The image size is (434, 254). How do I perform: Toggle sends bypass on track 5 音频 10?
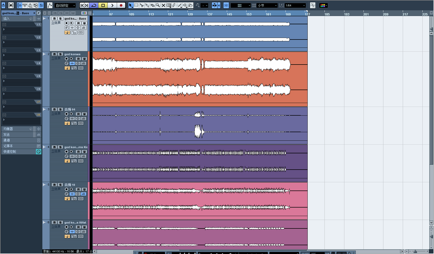pyautogui.click(x=84, y=194)
